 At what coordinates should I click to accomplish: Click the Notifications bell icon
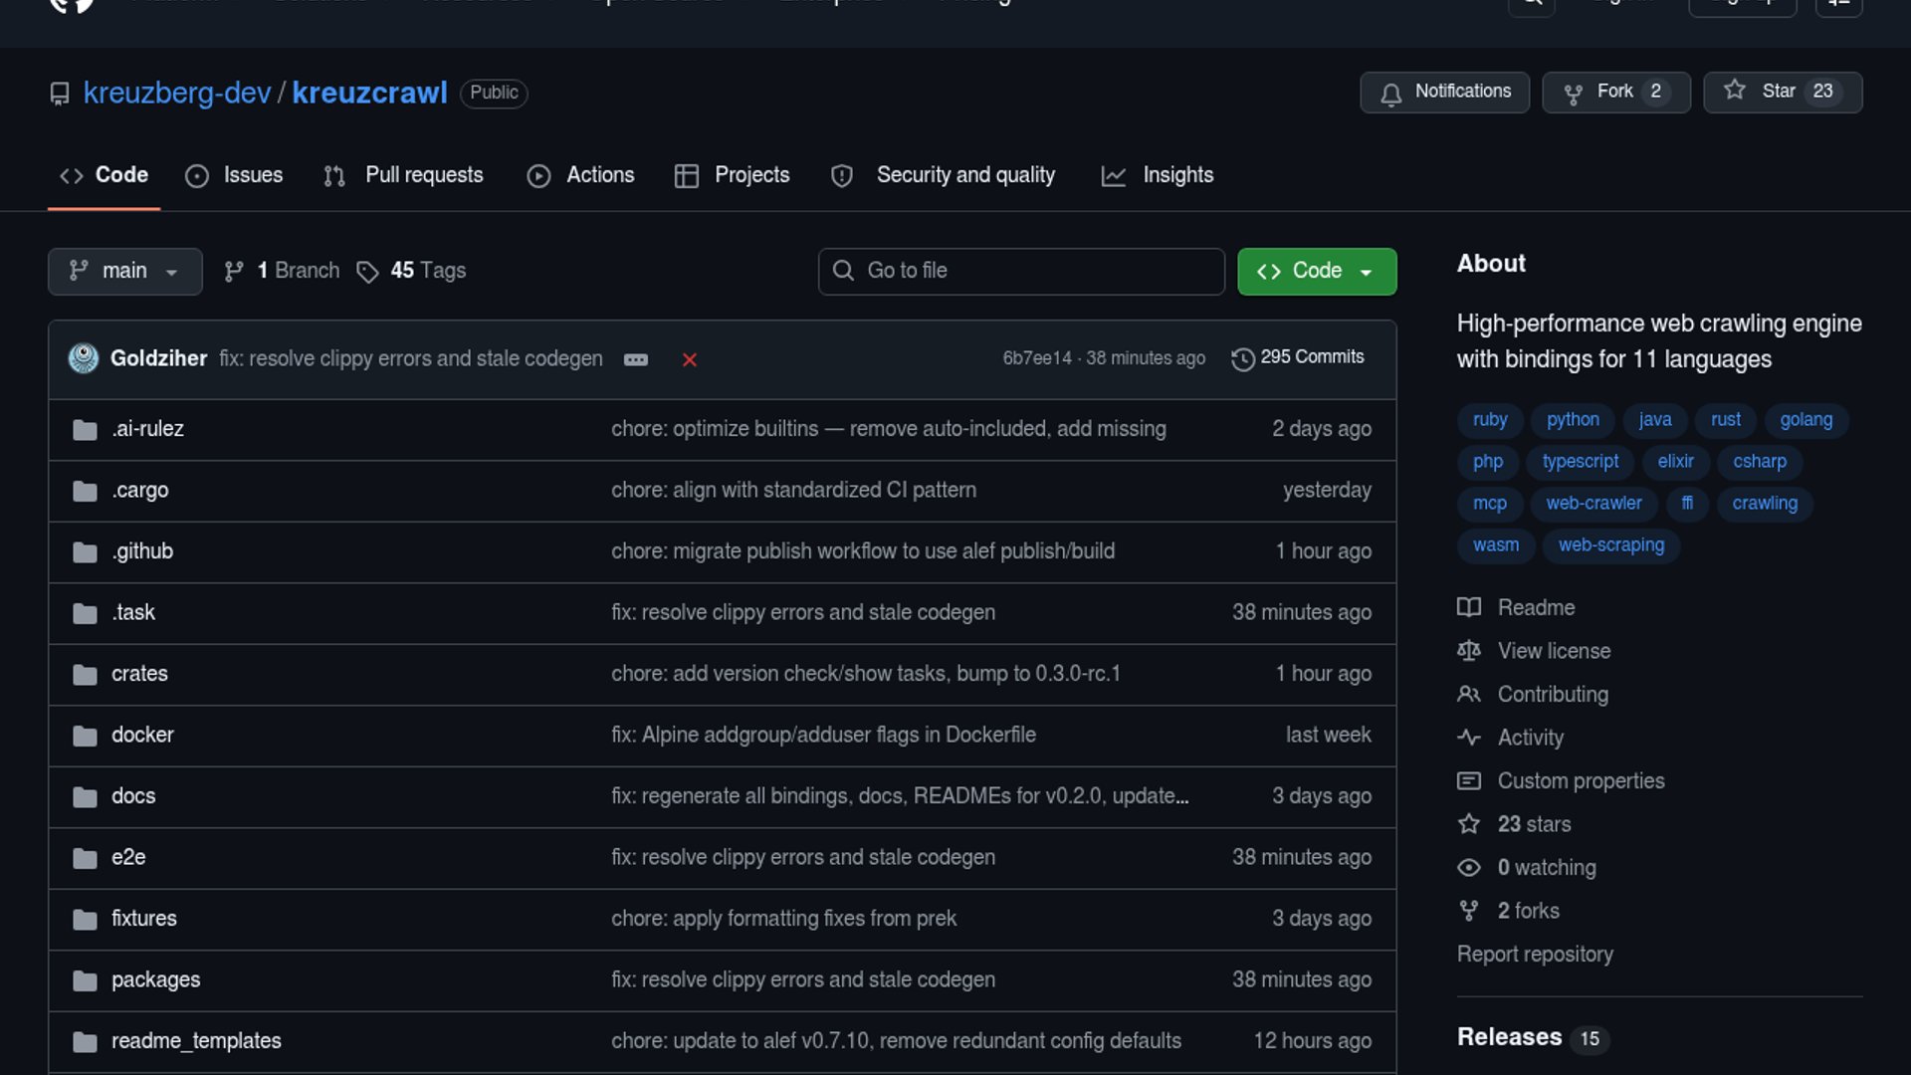tap(1392, 93)
